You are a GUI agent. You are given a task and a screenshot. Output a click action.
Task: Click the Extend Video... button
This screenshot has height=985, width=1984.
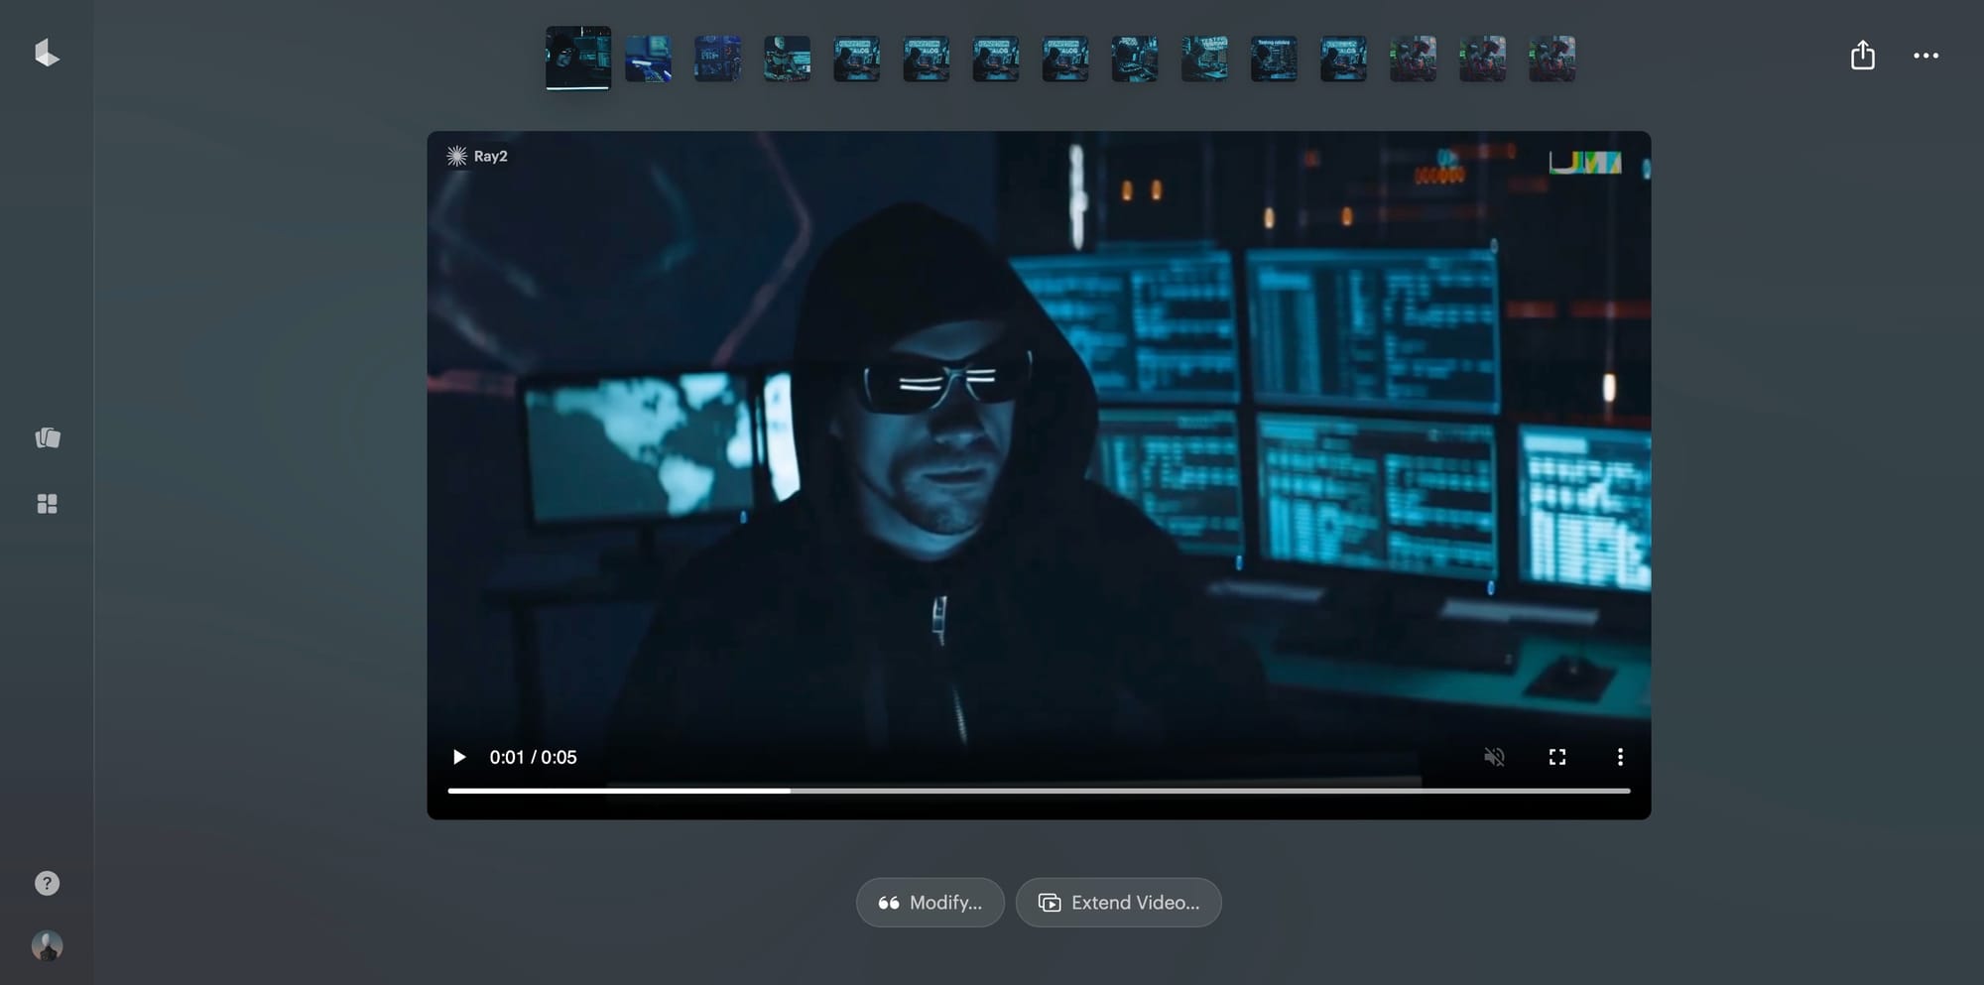[x=1118, y=903]
